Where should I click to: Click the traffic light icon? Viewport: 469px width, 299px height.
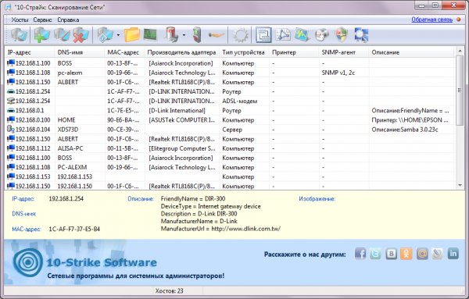pos(197,35)
